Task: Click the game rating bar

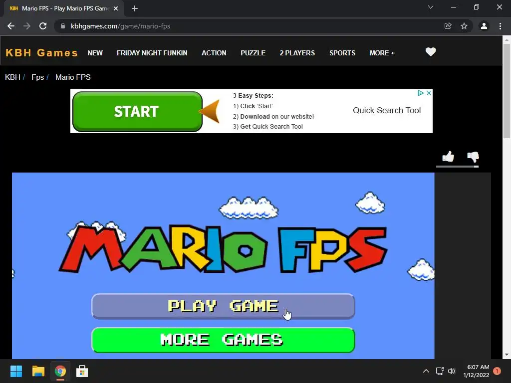Action: click(457, 167)
